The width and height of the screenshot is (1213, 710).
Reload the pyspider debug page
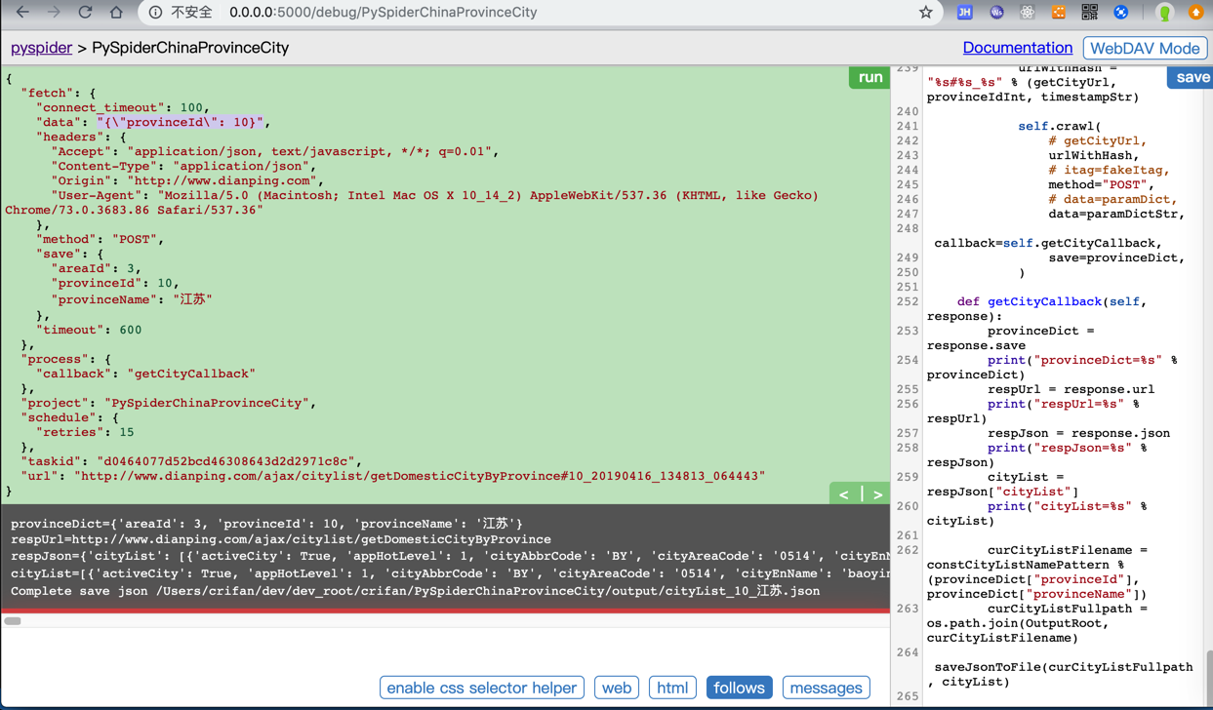85,13
